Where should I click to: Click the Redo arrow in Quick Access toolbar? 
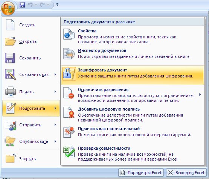click(x=43, y=5)
